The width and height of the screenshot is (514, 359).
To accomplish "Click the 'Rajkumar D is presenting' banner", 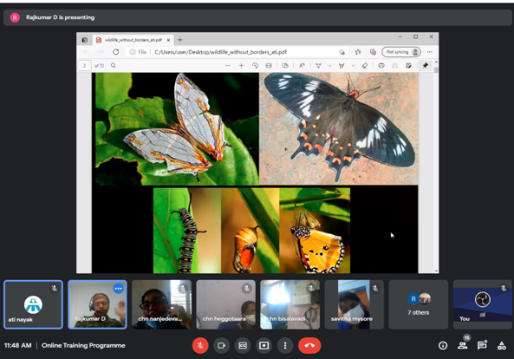I will coord(257,17).
